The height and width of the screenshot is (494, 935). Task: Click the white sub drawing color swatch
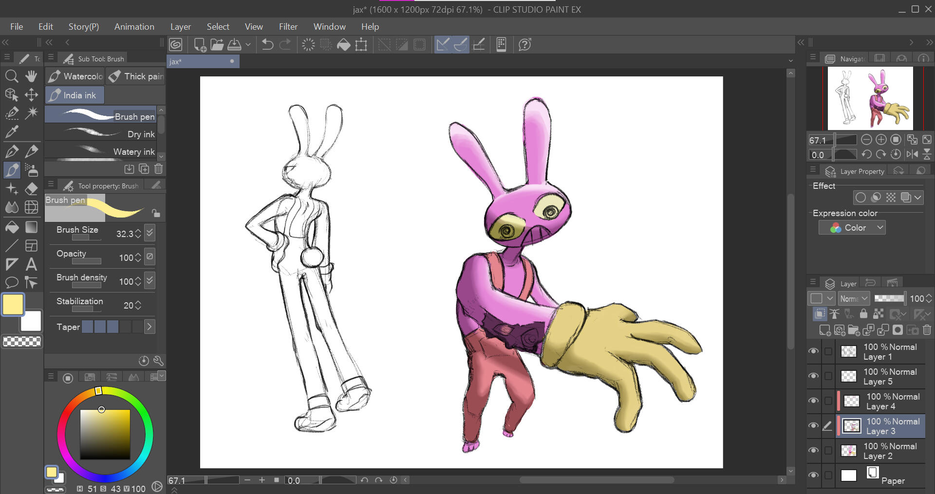coord(31,321)
